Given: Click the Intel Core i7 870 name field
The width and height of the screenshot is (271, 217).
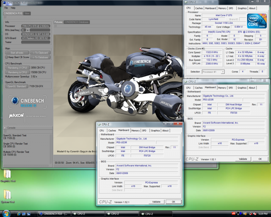Looking at the screenshot, I should pyautogui.click(x=224, y=15).
